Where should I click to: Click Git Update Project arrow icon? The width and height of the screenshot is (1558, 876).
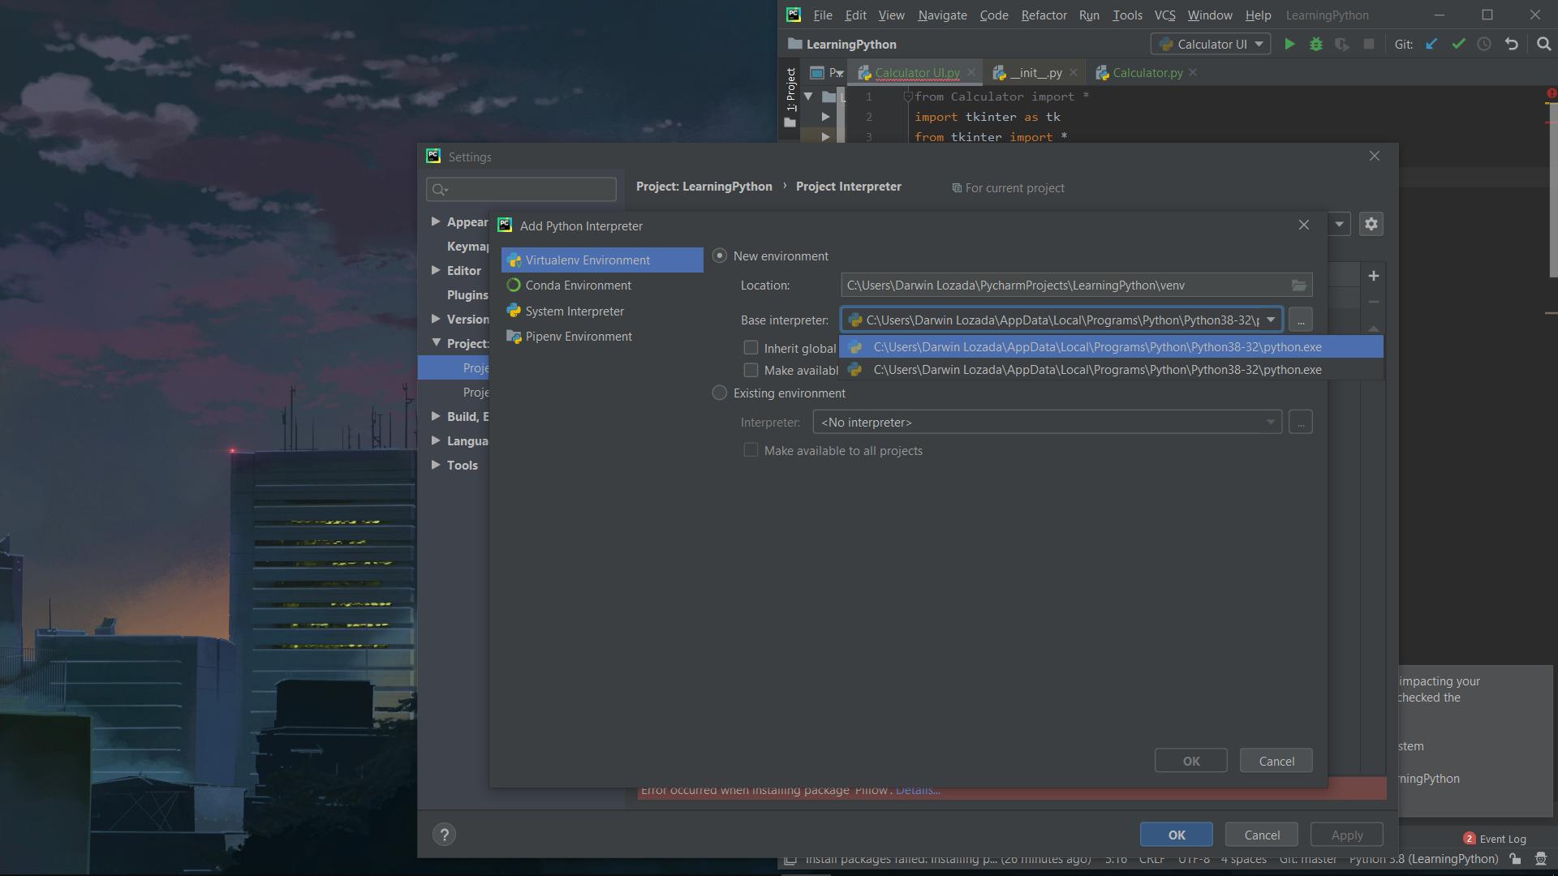(x=1431, y=45)
